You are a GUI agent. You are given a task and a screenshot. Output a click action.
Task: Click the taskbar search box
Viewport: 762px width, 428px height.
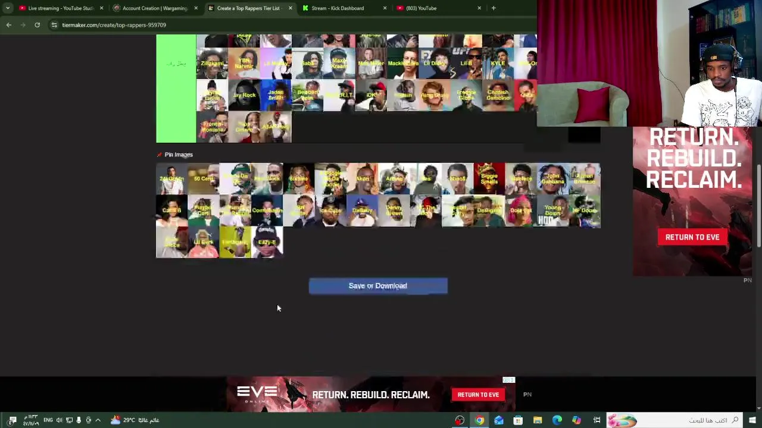pyautogui.click(x=676, y=420)
